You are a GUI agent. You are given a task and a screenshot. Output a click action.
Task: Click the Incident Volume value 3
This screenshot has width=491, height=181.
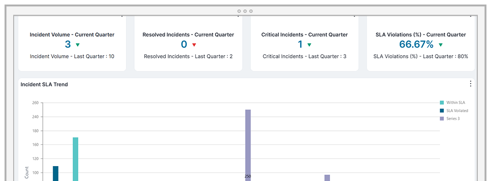coord(68,44)
